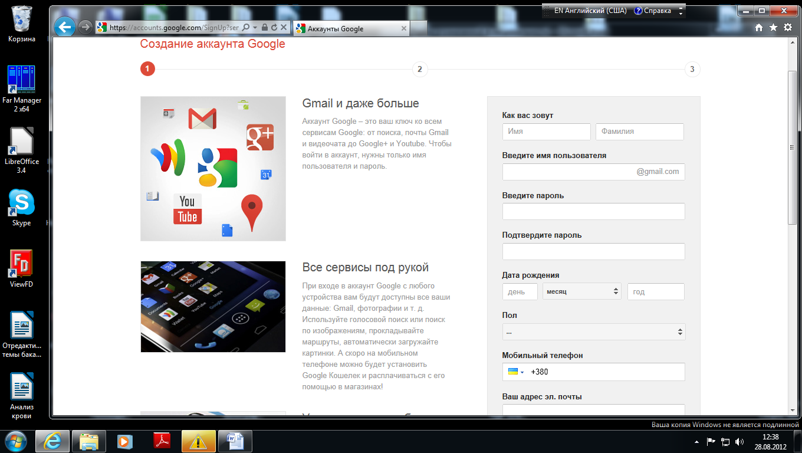Open Корзина recycle bin desktop icon

tap(22, 24)
